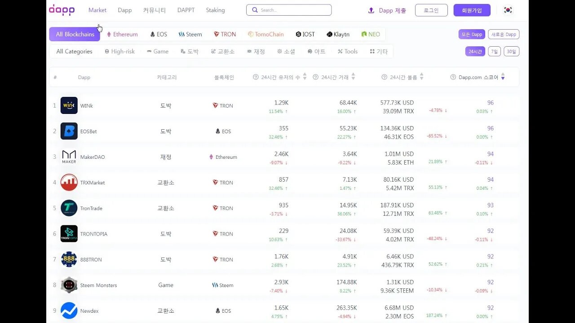
Task: Sort by Dapp.com 스코어 arrows
Action: [503, 77]
